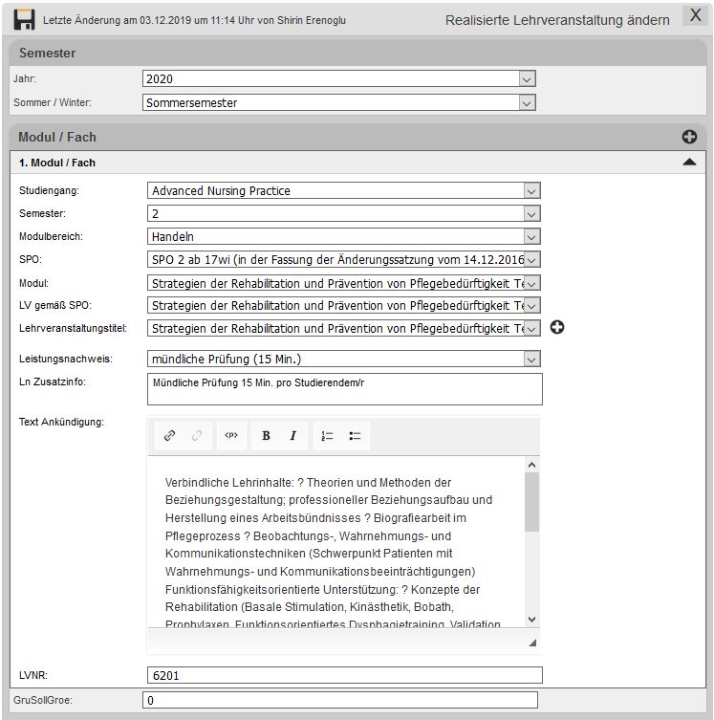Image resolution: width=714 pixels, height=720 pixels.
Task: Collapse the 1. Modul / Fach section
Action: click(689, 163)
